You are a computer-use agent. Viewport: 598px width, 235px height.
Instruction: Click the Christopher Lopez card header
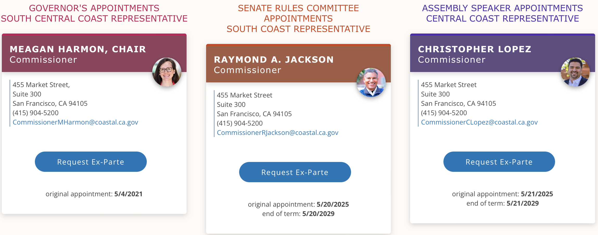(x=474, y=49)
